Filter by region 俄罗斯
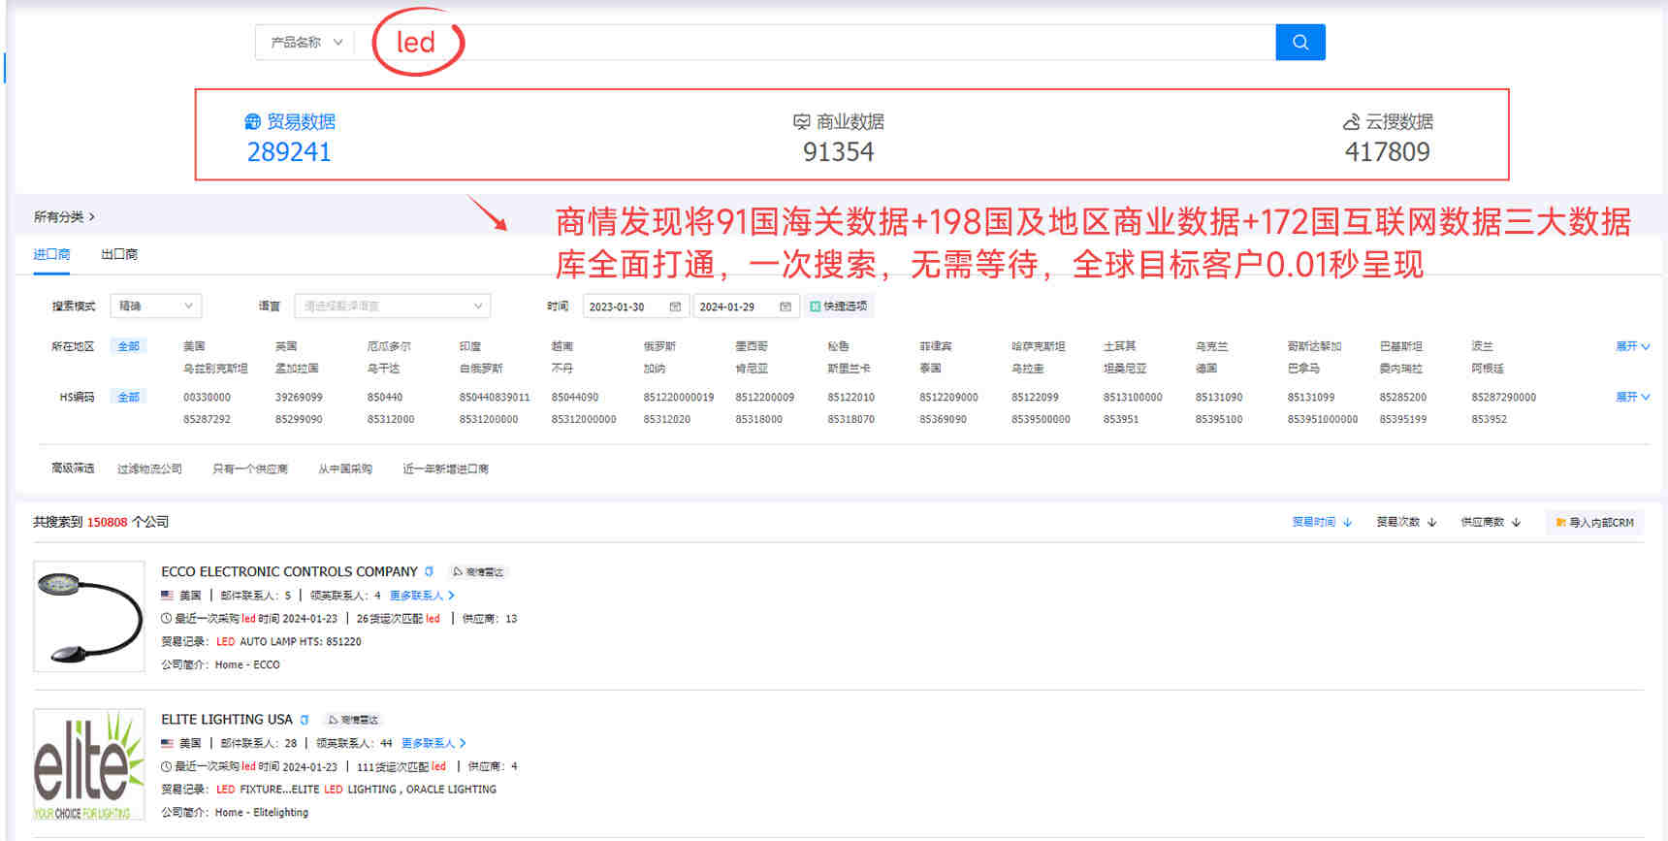The width and height of the screenshot is (1668, 841). [659, 346]
